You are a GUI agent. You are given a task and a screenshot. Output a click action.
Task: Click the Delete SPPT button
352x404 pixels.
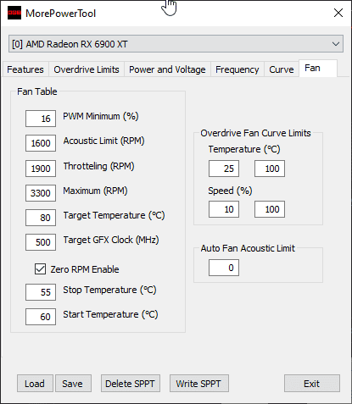131,384
